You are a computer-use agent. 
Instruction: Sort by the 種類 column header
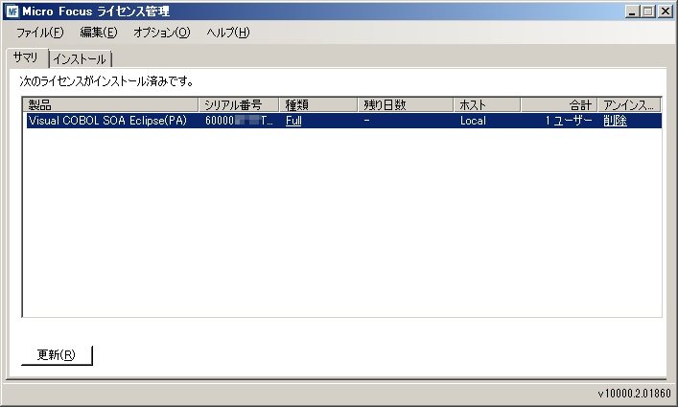click(x=318, y=104)
